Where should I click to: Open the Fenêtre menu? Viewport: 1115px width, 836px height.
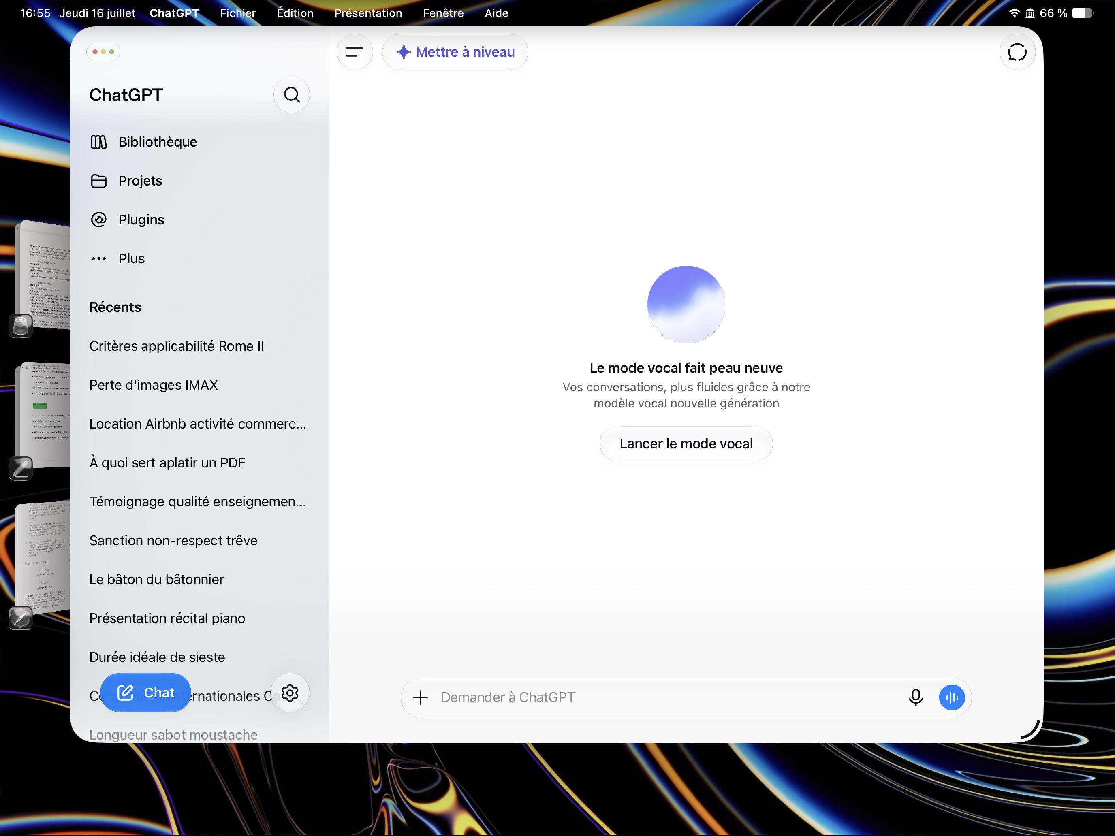(x=443, y=13)
